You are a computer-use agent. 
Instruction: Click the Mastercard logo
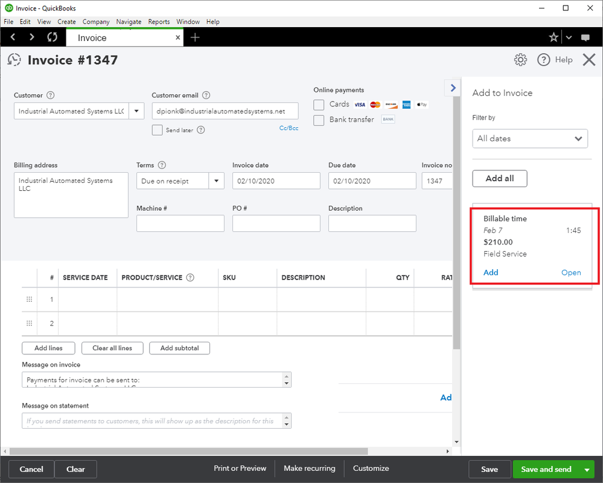click(375, 104)
